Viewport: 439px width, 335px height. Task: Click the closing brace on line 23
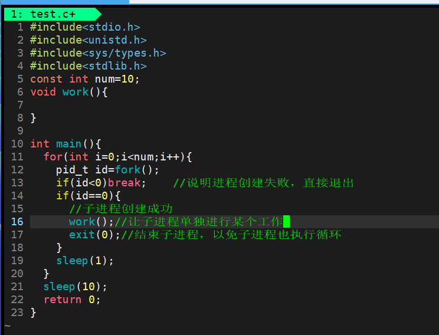point(33,313)
